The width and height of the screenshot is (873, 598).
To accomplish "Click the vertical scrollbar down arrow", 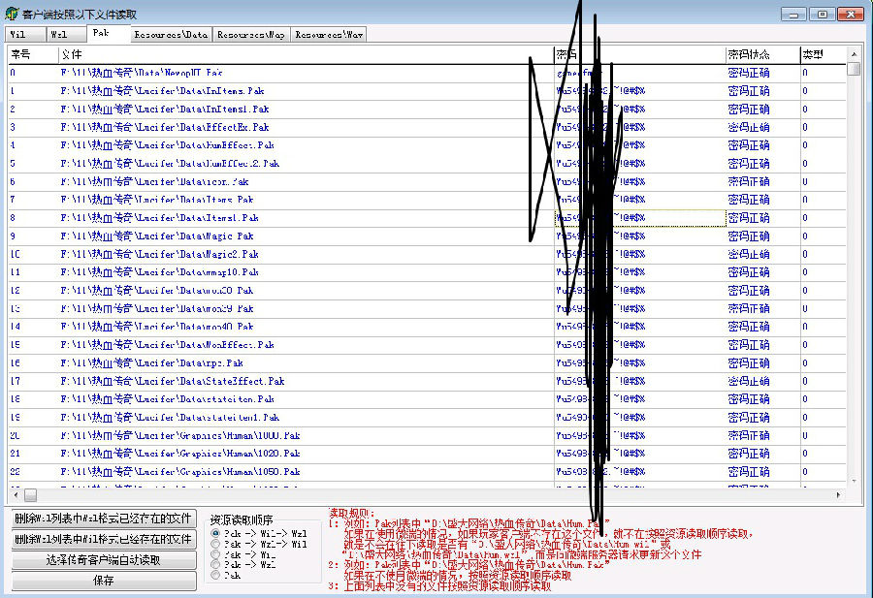I will [854, 481].
